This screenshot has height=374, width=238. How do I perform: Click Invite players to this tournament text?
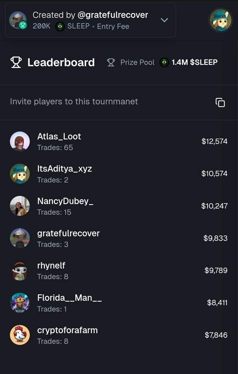(x=74, y=102)
